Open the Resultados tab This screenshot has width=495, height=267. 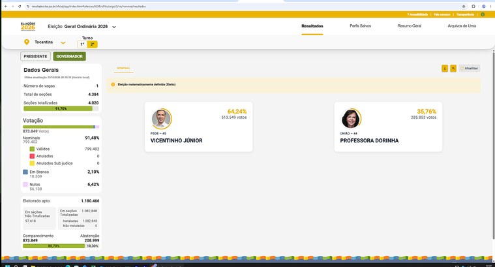[x=312, y=26]
